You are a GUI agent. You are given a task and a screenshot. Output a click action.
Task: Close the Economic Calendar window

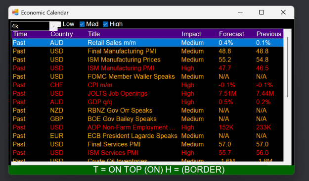coord(283,12)
